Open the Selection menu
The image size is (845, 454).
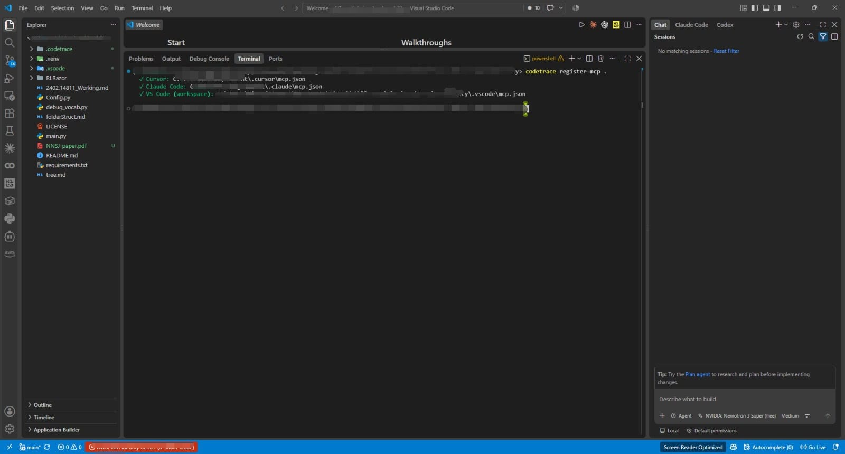click(x=62, y=8)
